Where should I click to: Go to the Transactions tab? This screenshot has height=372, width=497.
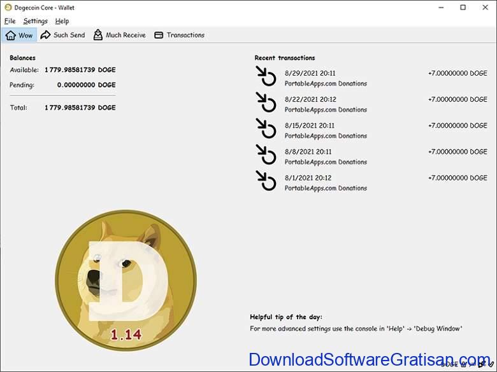pyautogui.click(x=179, y=35)
